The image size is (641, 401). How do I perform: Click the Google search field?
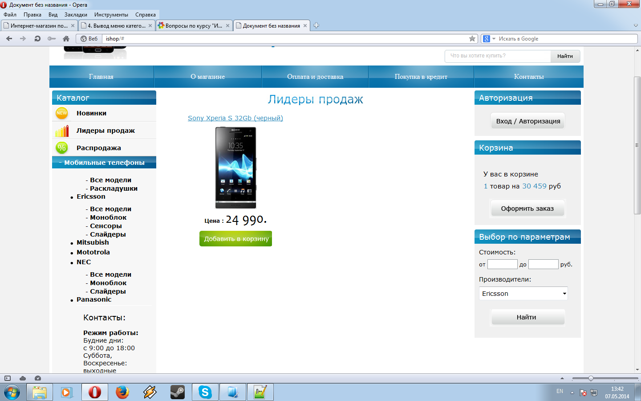pyautogui.click(x=567, y=39)
